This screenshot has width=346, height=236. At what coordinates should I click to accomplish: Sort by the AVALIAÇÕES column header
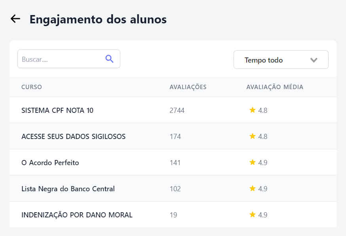click(188, 87)
